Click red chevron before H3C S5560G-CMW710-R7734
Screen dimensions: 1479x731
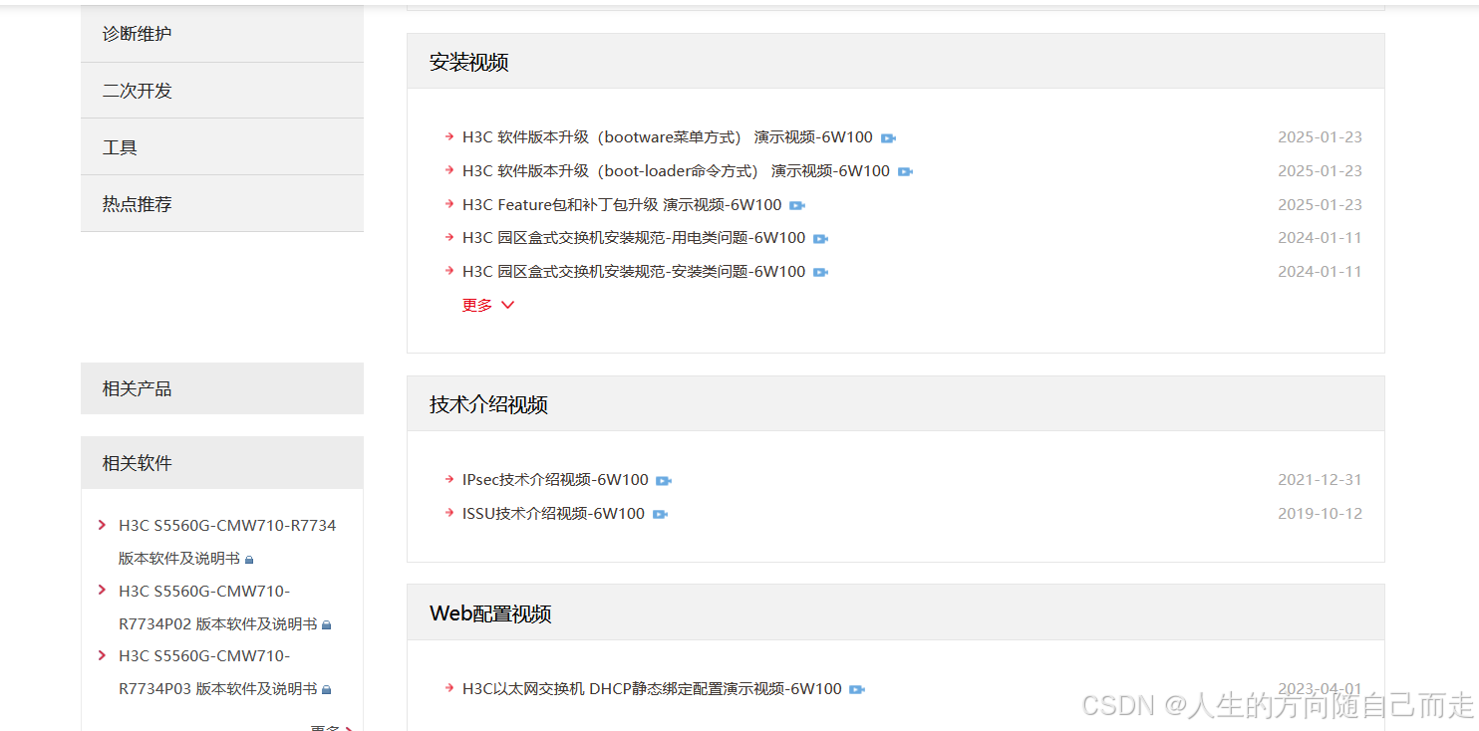pyautogui.click(x=102, y=525)
